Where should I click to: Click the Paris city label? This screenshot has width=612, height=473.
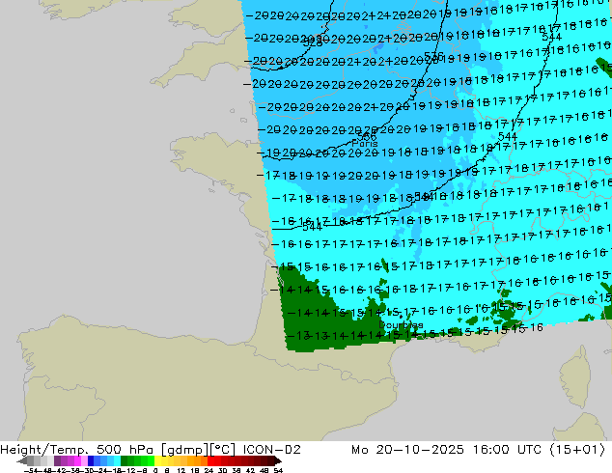click(x=365, y=144)
